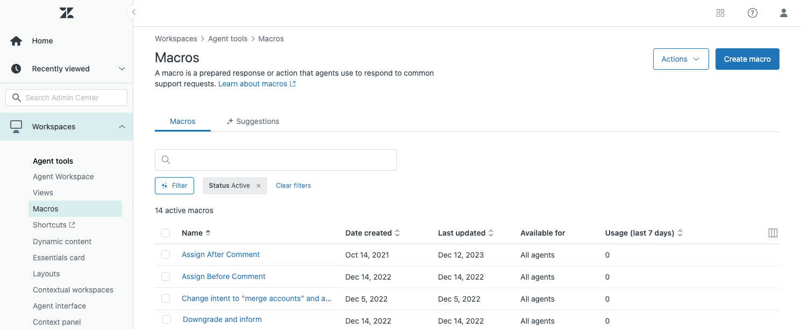
Task: Open Home from the sidebar icon
Action: pos(16,40)
